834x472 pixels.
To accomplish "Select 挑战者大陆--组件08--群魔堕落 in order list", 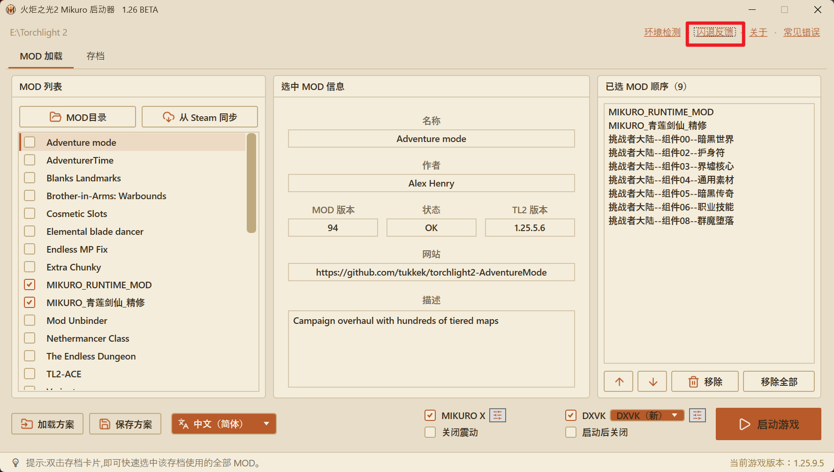I will [x=671, y=221].
